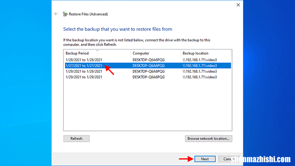
Task: Click DESKTOP-Q6A6PQG in the highlighted 1/27/2021 row
Action: coord(148,65)
